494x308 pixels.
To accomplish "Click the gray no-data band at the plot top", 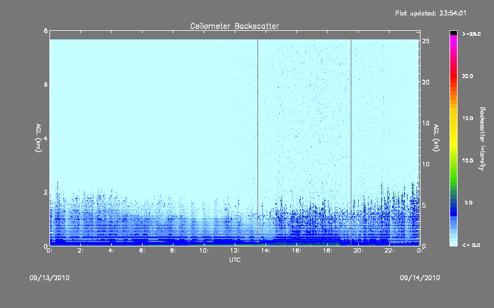I will click(235, 35).
